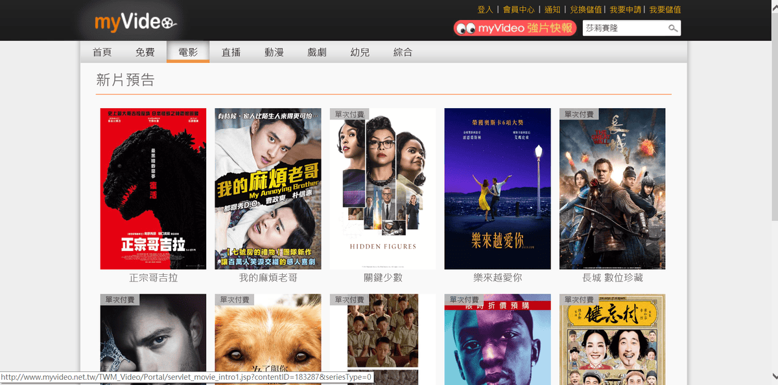This screenshot has width=778, height=385.
Task: Open the 我的麻煩老哥 poster
Action: pos(268,188)
